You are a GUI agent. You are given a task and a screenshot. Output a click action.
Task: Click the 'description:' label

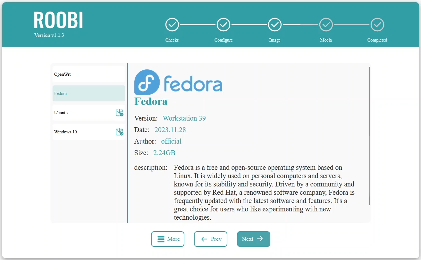pos(151,168)
